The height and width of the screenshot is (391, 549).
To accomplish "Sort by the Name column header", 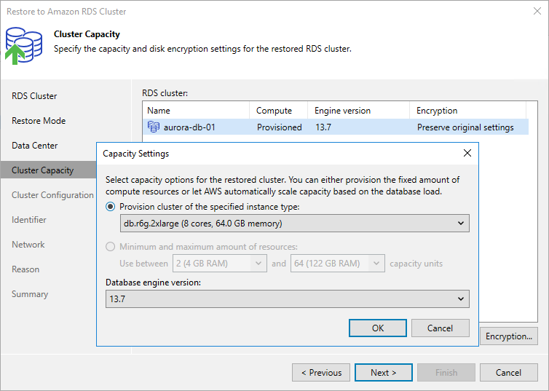I will pos(196,110).
